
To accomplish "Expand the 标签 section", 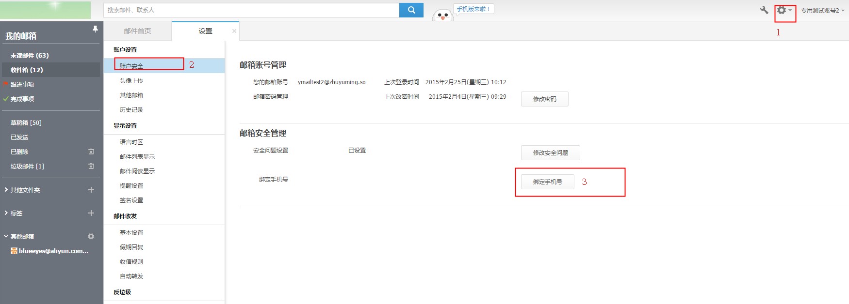I will [x=6, y=213].
